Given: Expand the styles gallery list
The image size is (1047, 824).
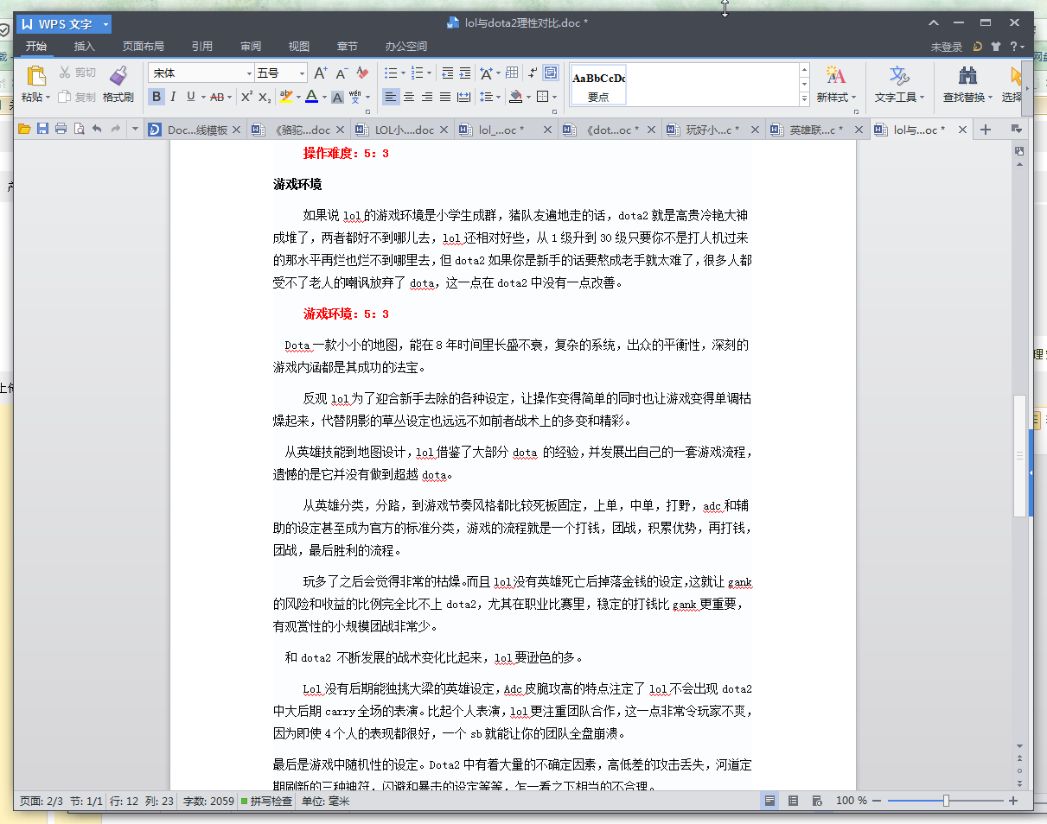Looking at the screenshot, I should click(x=805, y=99).
